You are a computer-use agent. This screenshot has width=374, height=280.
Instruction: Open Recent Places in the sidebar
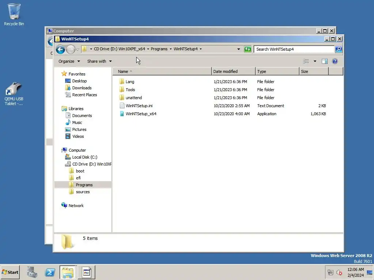pos(84,95)
